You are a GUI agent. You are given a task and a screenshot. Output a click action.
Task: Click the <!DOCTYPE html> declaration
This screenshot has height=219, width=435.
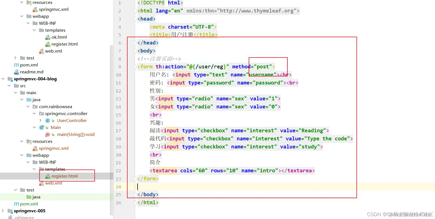160,3
